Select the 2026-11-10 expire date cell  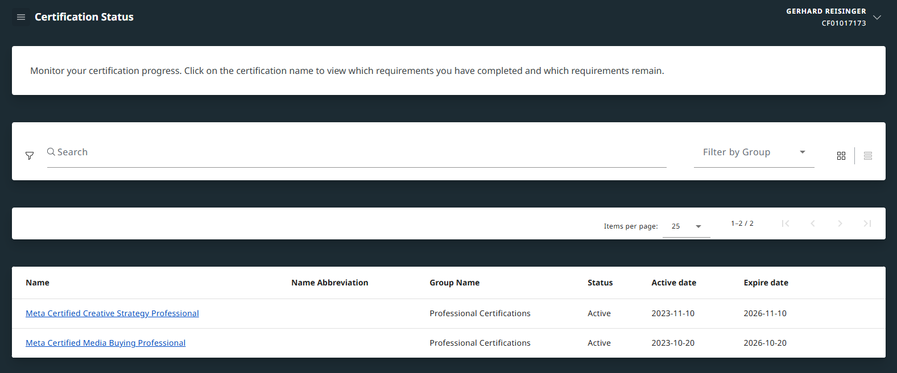tap(765, 313)
